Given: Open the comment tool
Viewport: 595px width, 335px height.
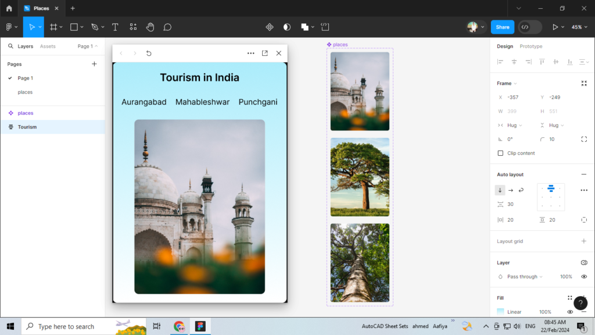Looking at the screenshot, I should pos(167,27).
